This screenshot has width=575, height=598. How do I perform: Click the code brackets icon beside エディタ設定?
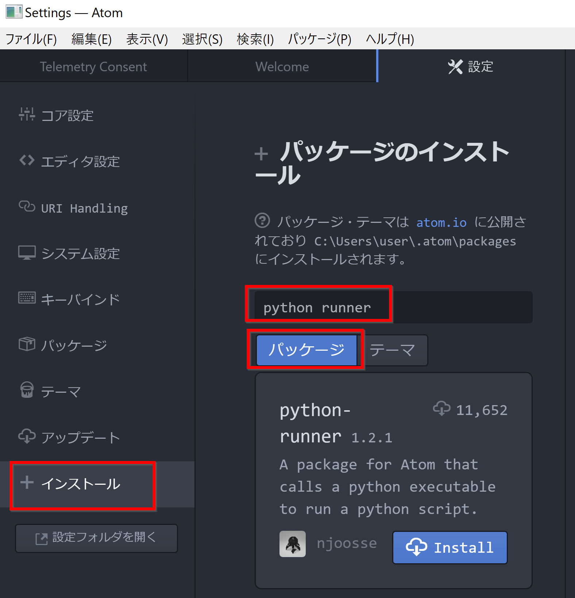click(x=27, y=160)
